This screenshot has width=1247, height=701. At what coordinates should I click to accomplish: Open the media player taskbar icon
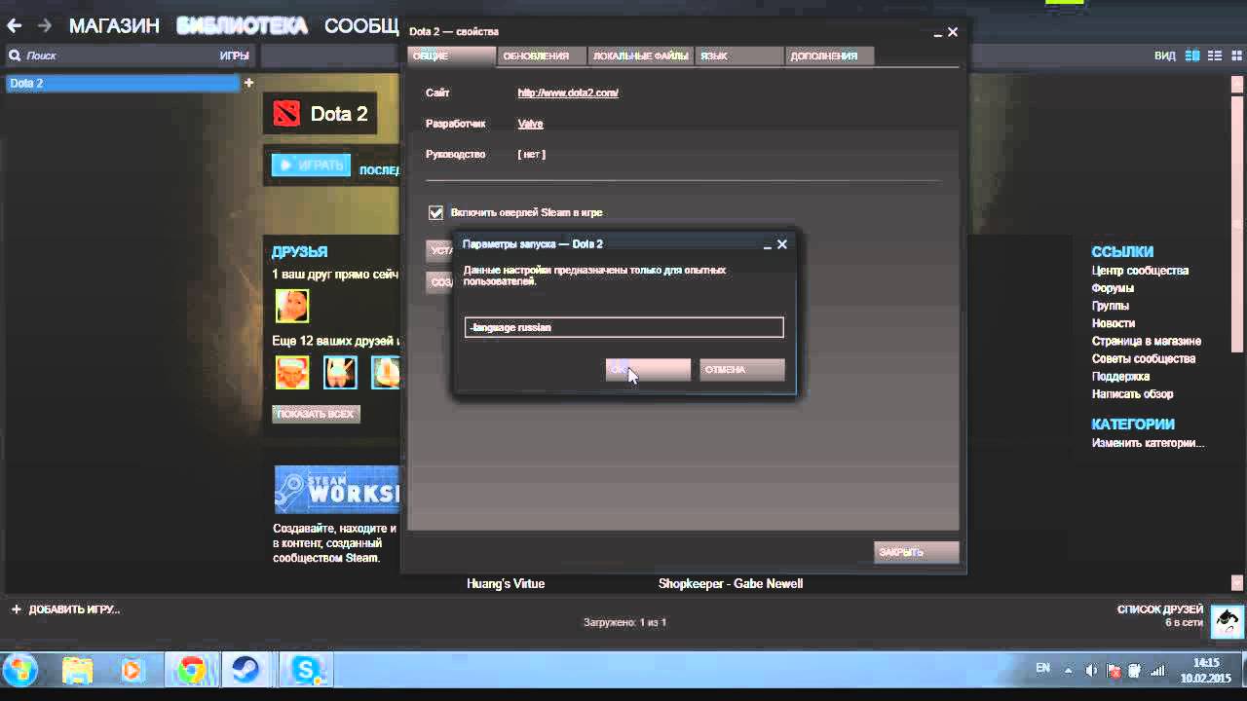132,670
